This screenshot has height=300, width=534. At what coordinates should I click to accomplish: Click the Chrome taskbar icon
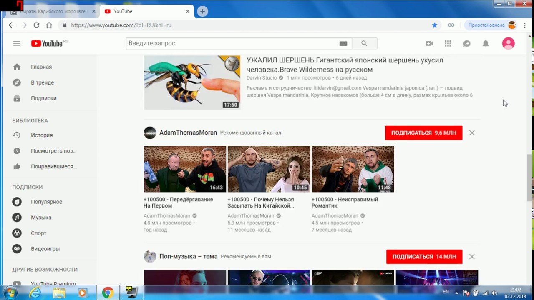[107, 293]
